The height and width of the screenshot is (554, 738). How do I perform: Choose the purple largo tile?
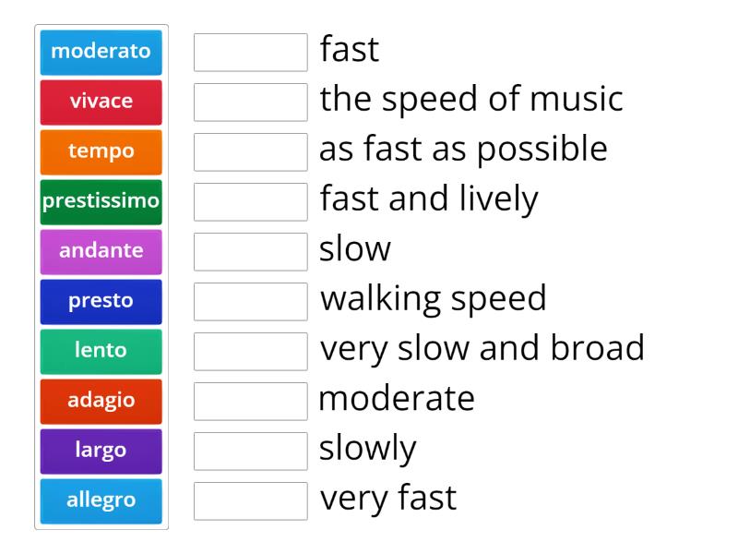click(101, 452)
